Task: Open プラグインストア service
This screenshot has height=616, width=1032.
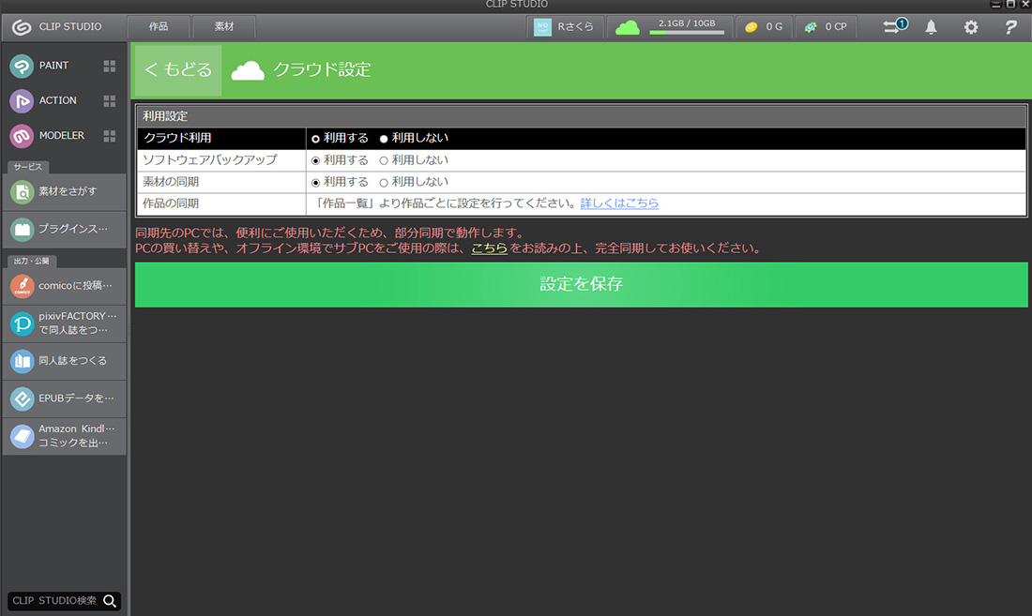Action: [x=64, y=230]
